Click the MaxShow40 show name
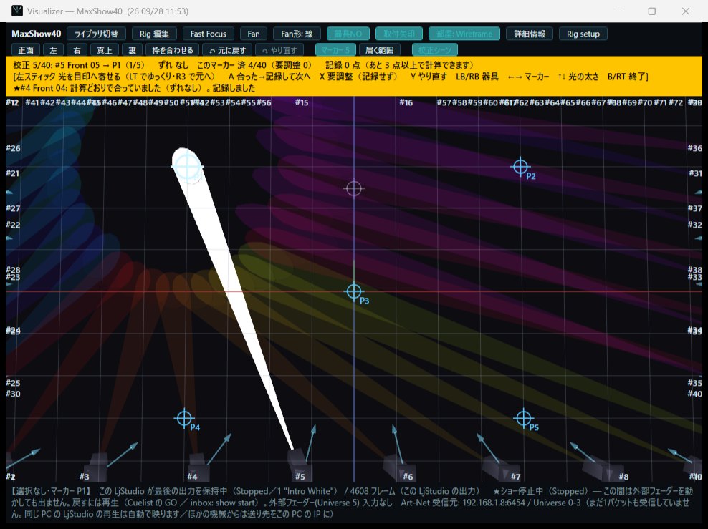This screenshot has width=708, height=529. [36, 34]
